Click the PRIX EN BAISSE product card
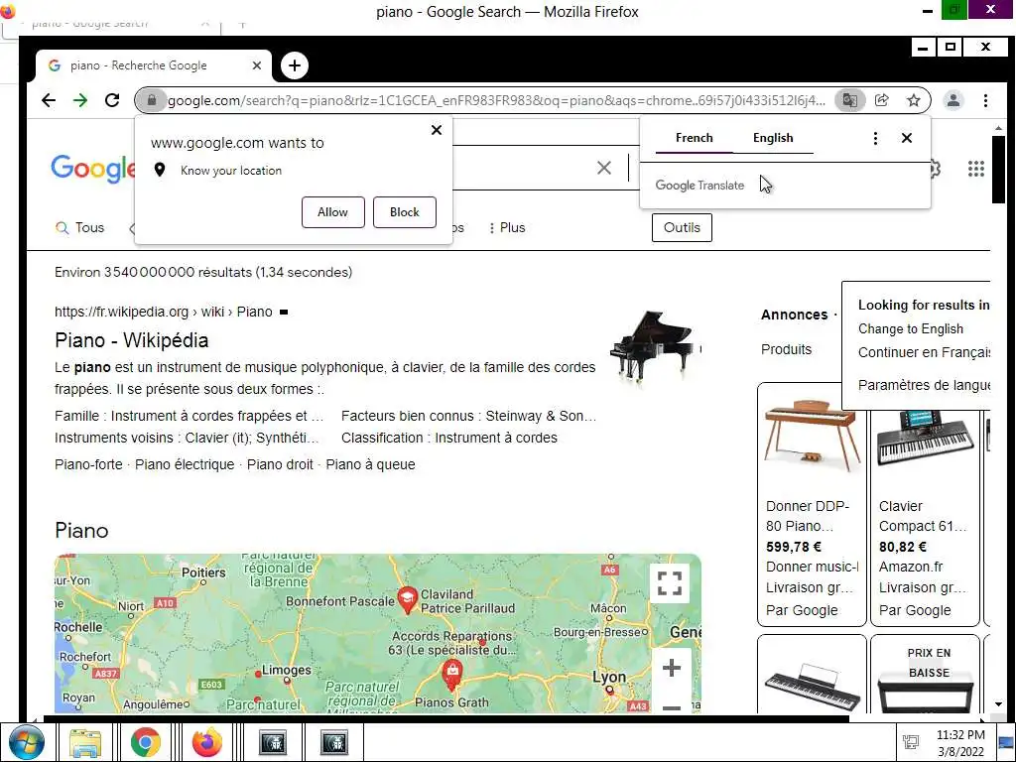 click(925, 674)
